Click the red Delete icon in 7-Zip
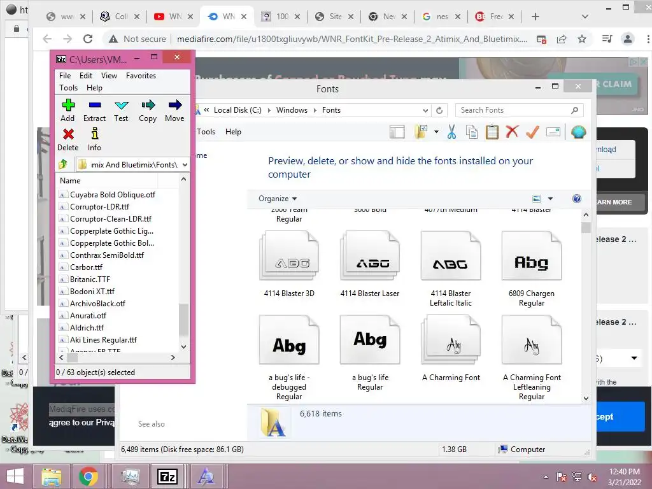This screenshot has height=489, width=652. (x=68, y=134)
